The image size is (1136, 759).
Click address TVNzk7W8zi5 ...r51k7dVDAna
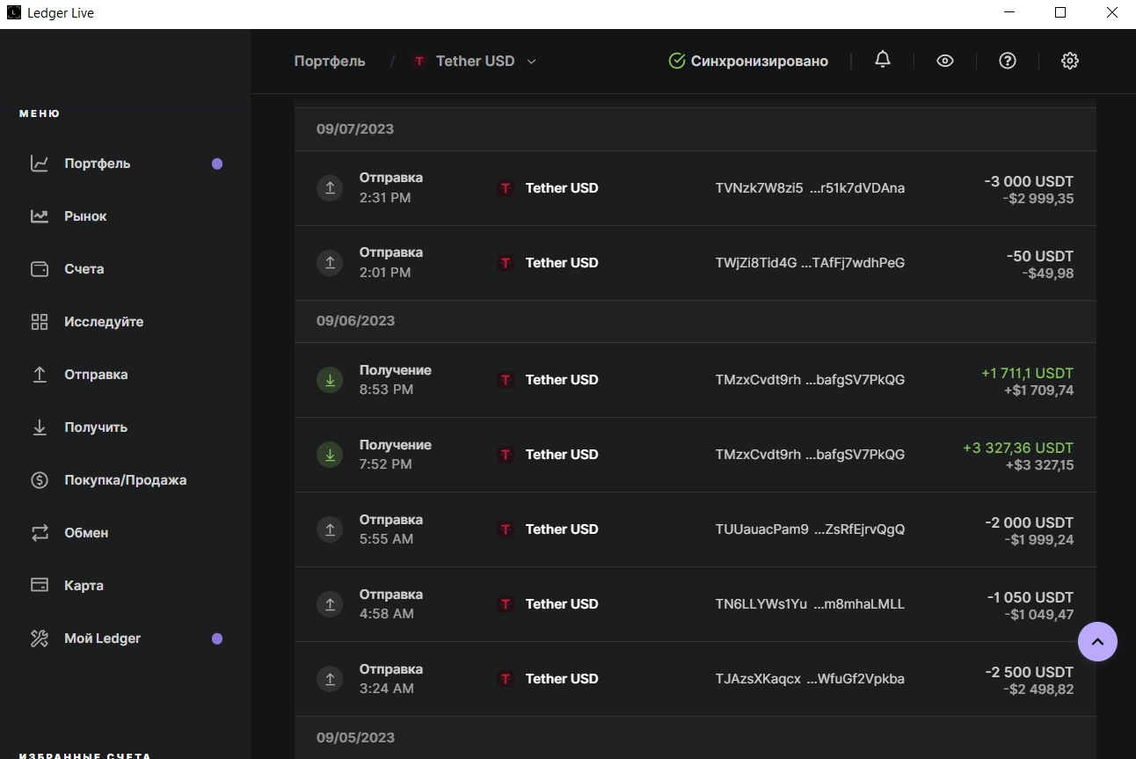click(x=810, y=188)
